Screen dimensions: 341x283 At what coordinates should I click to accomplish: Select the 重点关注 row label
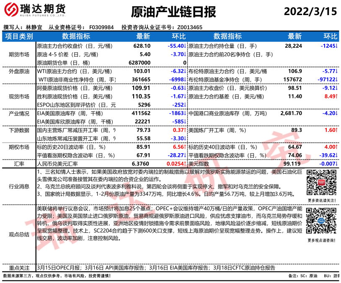[x=19, y=268]
